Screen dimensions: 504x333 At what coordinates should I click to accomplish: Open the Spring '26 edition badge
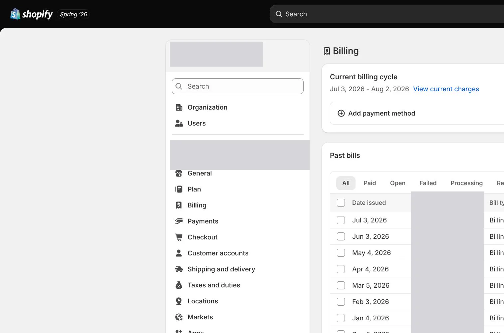pyautogui.click(x=73, y=14)
